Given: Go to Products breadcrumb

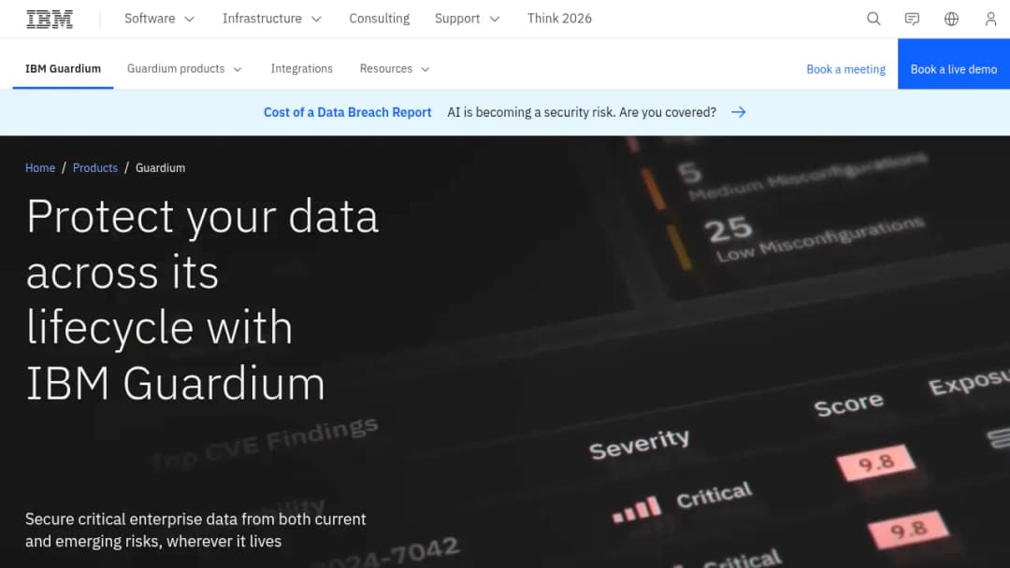Looking at the screenshot, I should (94, 168).
